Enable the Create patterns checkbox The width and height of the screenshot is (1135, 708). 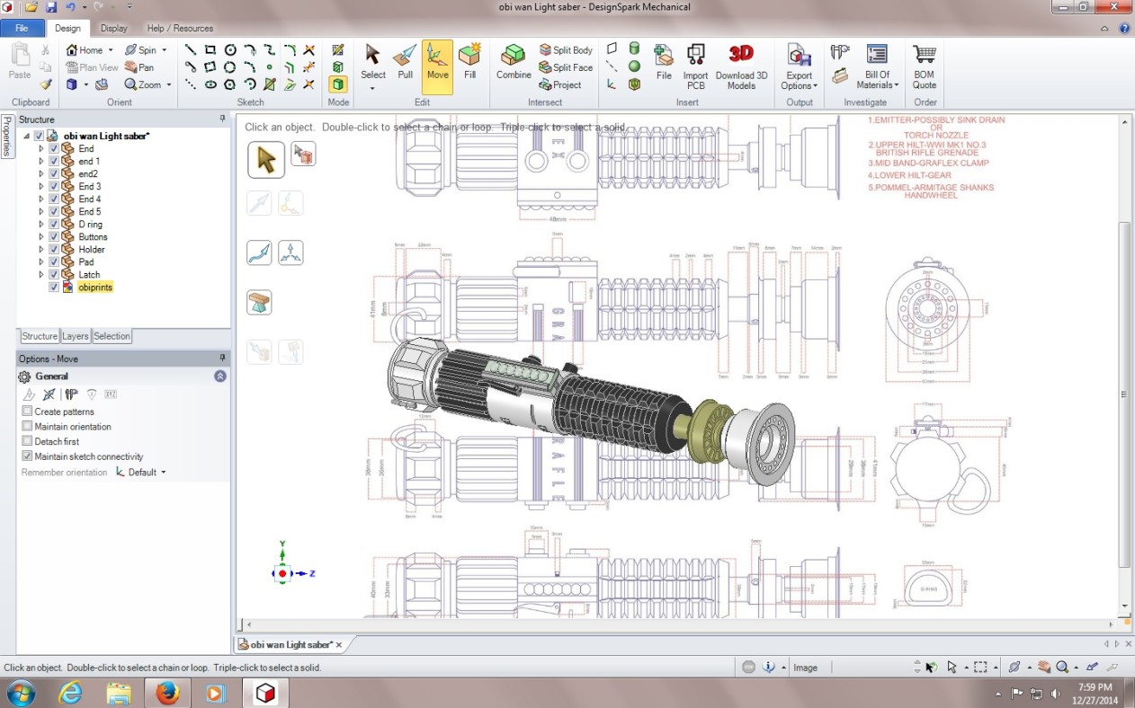[x=27, y=412]
